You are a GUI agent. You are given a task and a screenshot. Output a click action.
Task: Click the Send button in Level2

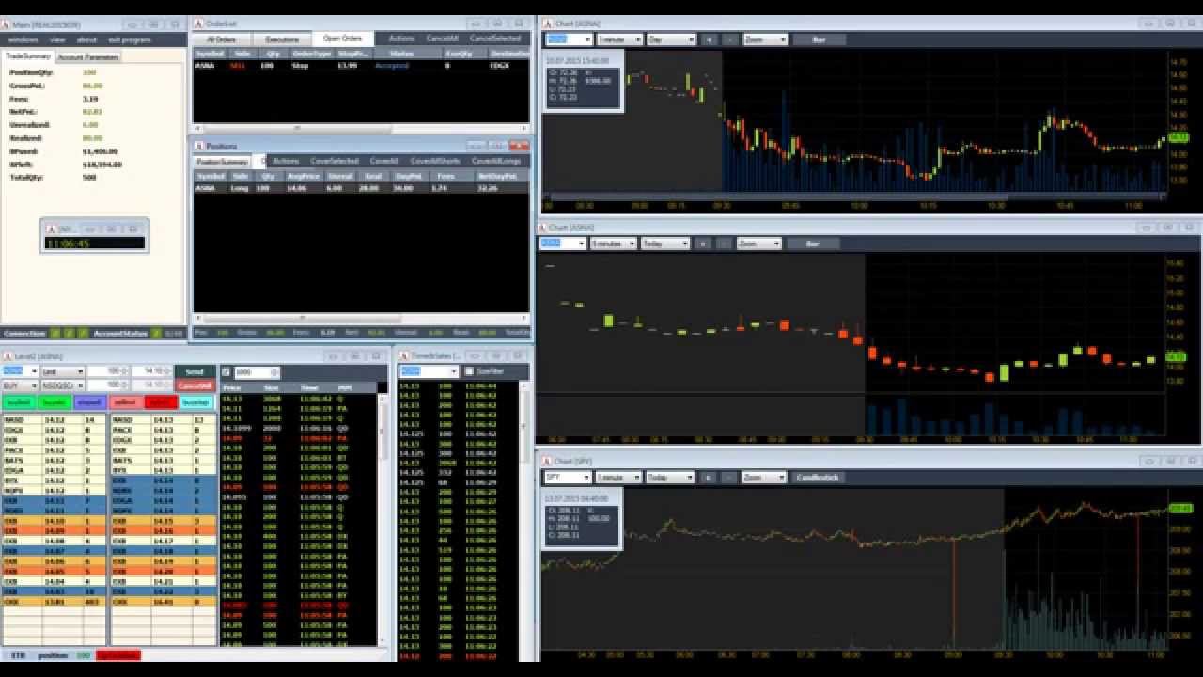(x=195, y=372)
